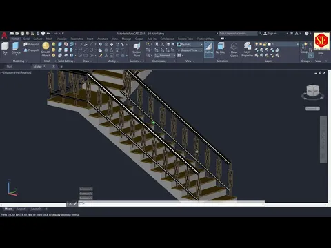Toggle layer lock padlock in layer list
This screenshot has height=248, width=331.
coord(265,44)
